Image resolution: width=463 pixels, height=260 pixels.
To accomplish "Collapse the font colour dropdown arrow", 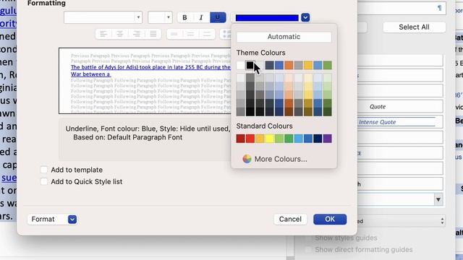I will (305, 17).
